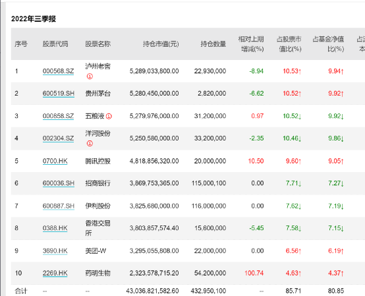365x296 pixels.
Task: Open stock code 600519.SH link
Action: [59, 94]
